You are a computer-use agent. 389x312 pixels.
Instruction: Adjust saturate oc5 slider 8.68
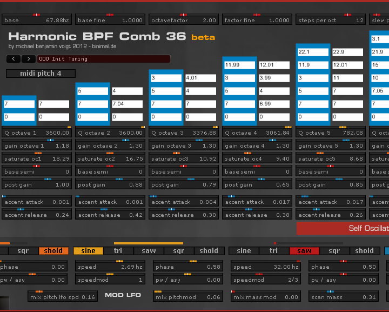pos(331,157)
